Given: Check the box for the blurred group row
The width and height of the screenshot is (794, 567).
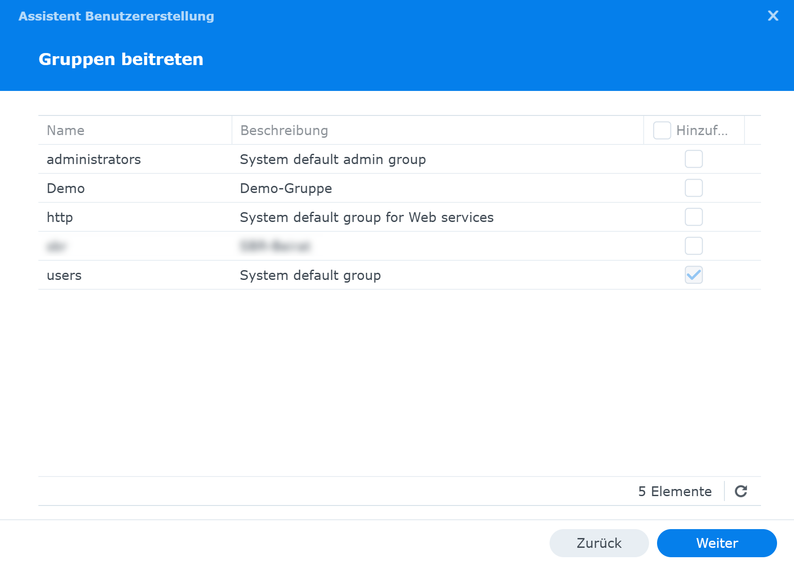Looking at the screenshot, I should [x=694, y=246].
